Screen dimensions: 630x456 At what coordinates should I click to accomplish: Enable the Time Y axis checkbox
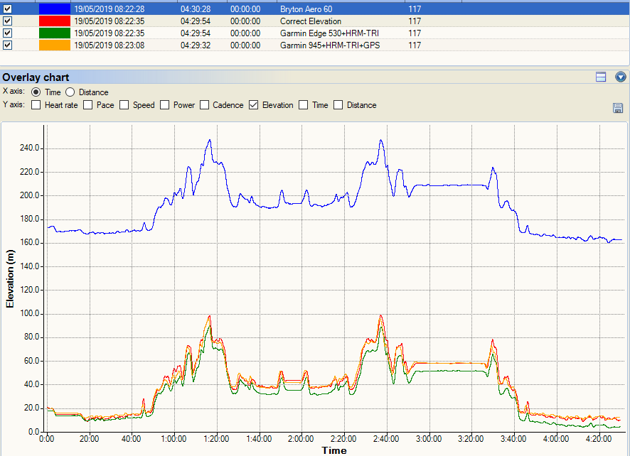[304, 105]
